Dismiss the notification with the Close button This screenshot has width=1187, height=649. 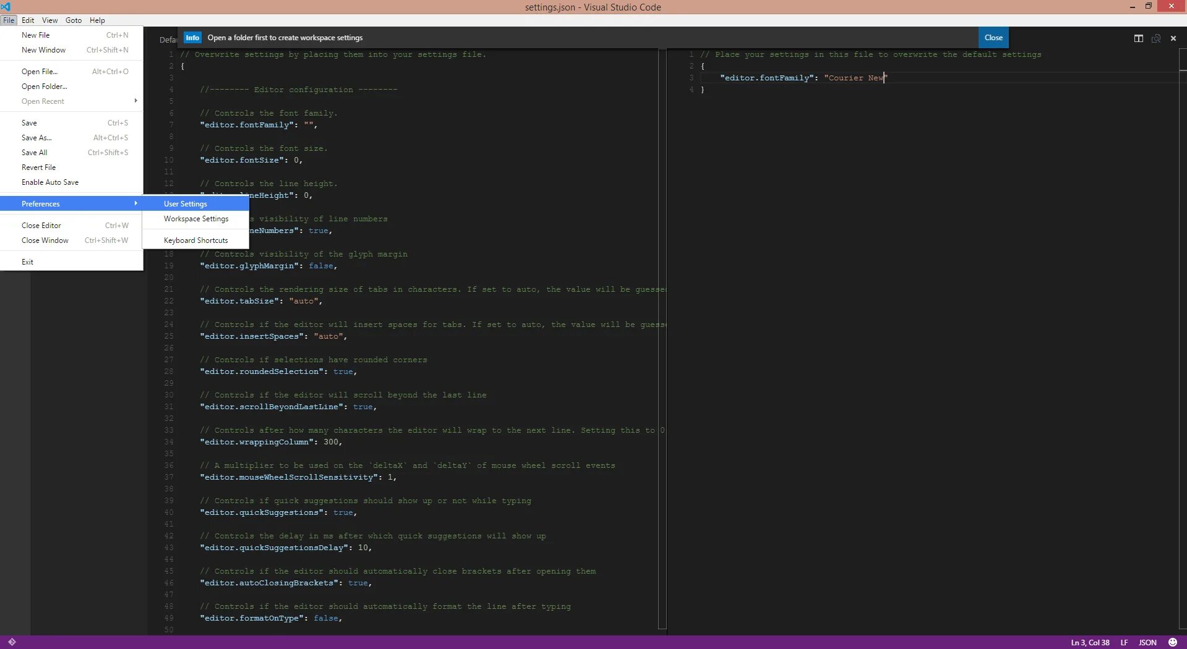click(x=993, y=38)
